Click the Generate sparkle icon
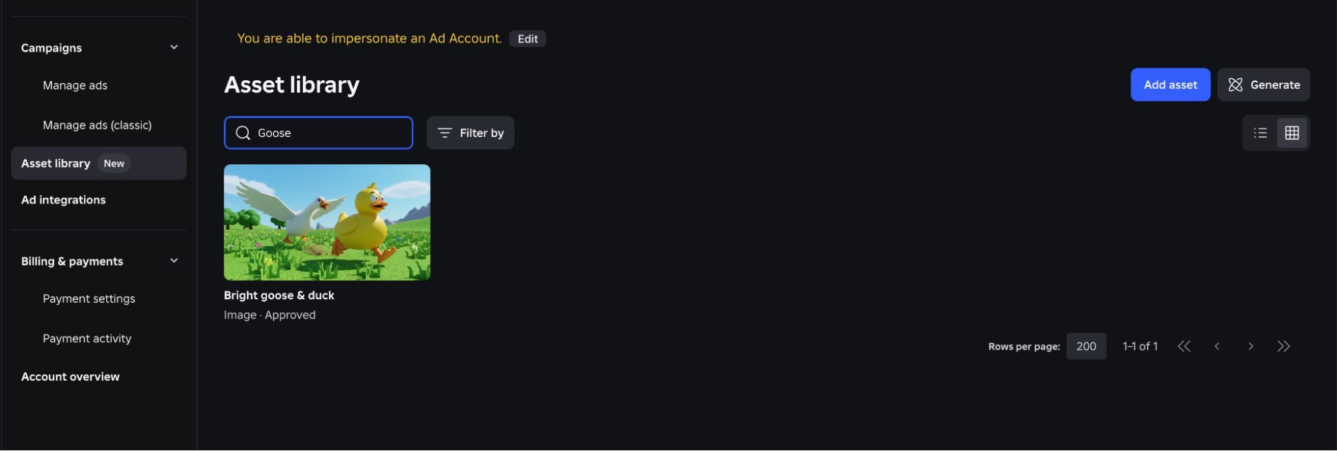The image size is (1337, 451). (x=1235, y=85)
